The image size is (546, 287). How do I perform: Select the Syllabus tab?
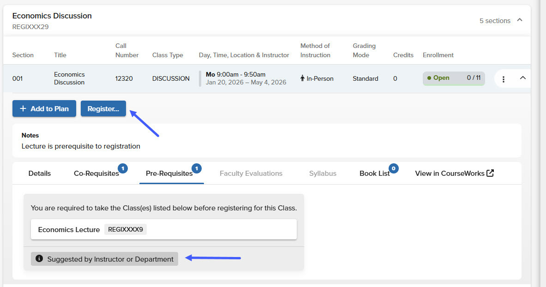point(323,173)
